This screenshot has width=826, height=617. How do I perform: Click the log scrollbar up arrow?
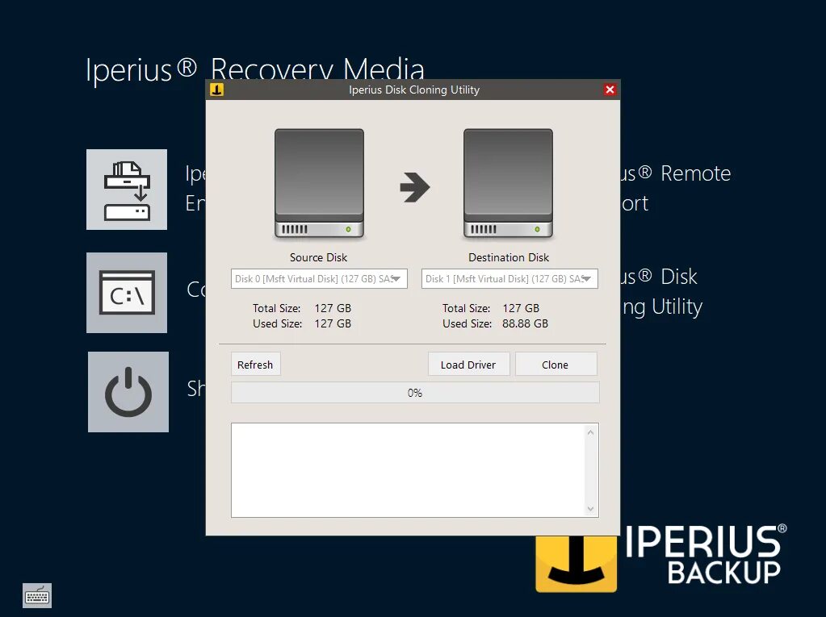[x=590, y=432]
